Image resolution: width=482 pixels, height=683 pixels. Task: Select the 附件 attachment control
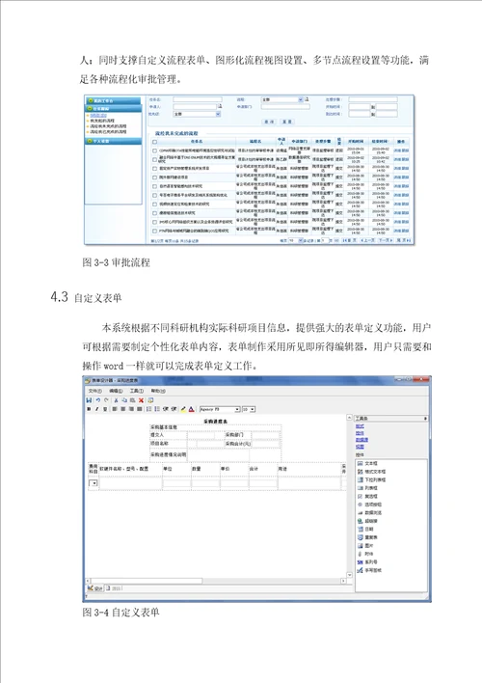[365, 554]
